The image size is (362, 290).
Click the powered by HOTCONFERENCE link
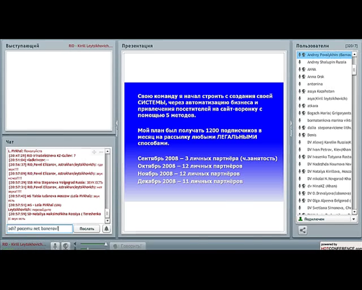[341, 246]
